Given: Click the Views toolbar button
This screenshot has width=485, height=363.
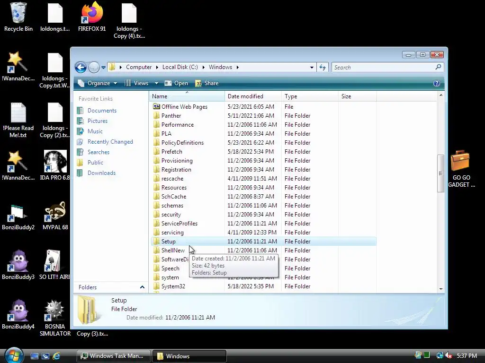Looking at the screenshot, I should pos(137,83).
